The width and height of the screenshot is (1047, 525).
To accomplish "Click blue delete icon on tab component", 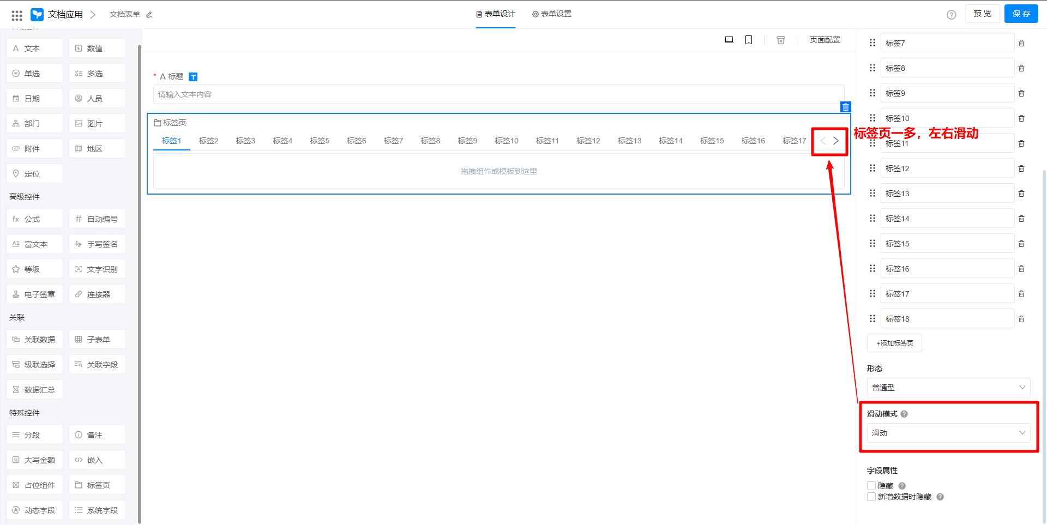I will click(845, 107).
